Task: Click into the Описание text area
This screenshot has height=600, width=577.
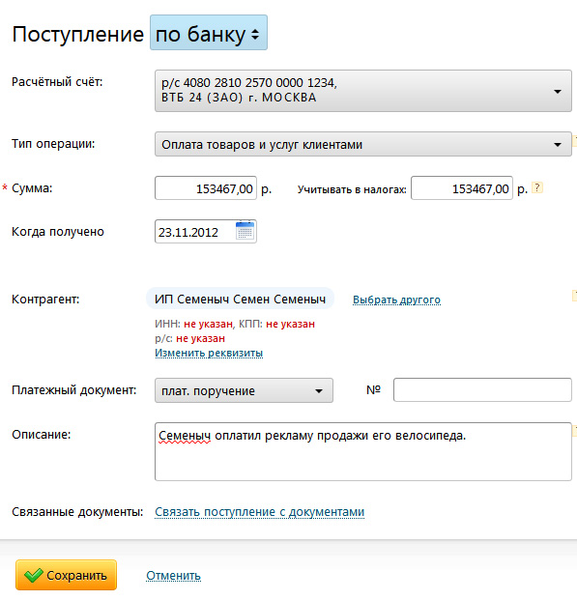Action: 363,451
